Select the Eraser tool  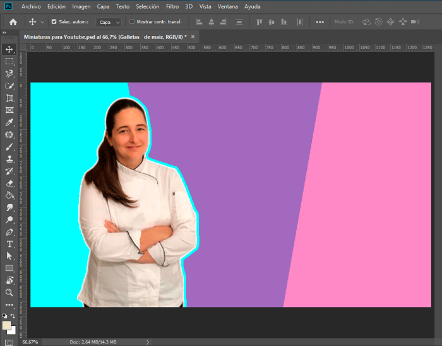[x=9, y=183]
